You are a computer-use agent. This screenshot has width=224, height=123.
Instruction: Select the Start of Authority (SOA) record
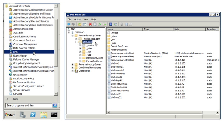(156, 53)
